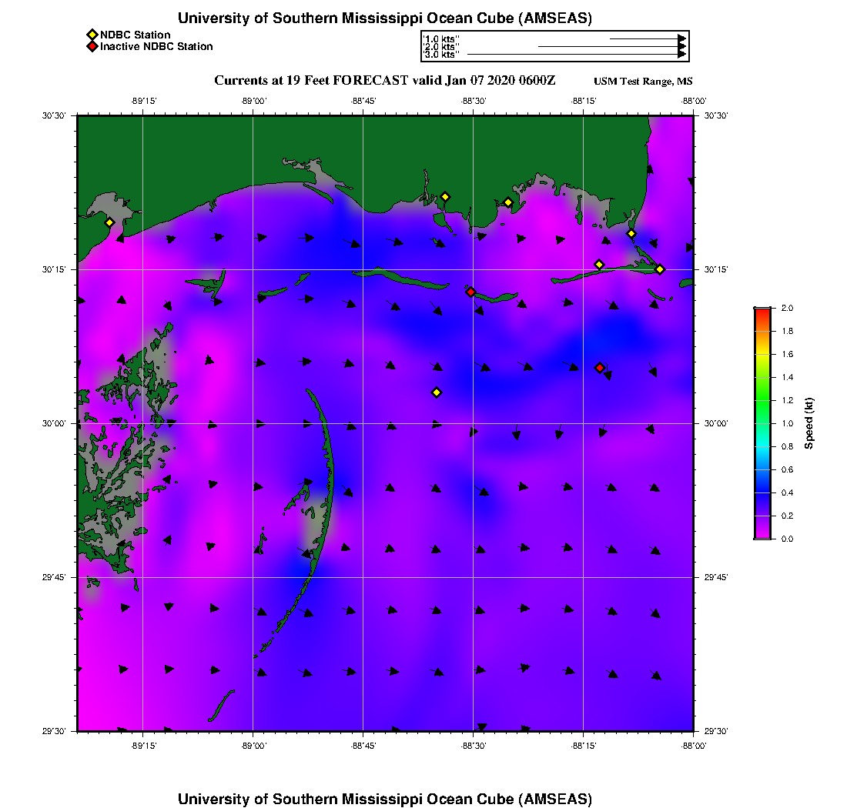Click the bottom Ocean Cube (AMSEAS) footer text
Viewport: 847px width, 808px height.
384,799
